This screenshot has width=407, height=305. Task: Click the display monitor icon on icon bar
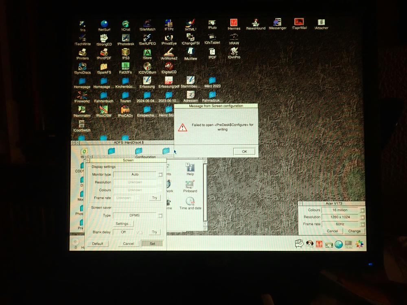click(349, 244)
